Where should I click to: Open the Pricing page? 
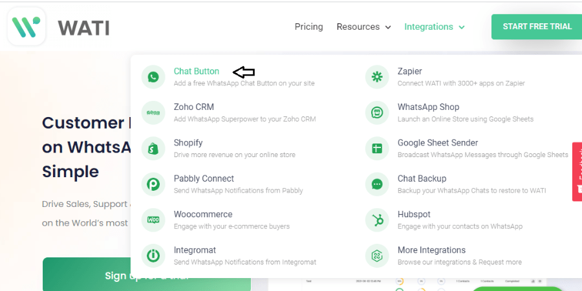click(x=309, y=27)
